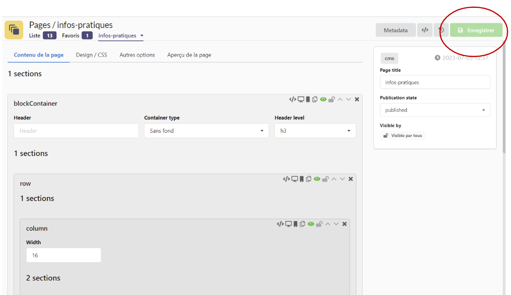Toggle visibility eye of blockContainer section
The image size is (511, 295).
pyautogui.click(x=323, y=100)
